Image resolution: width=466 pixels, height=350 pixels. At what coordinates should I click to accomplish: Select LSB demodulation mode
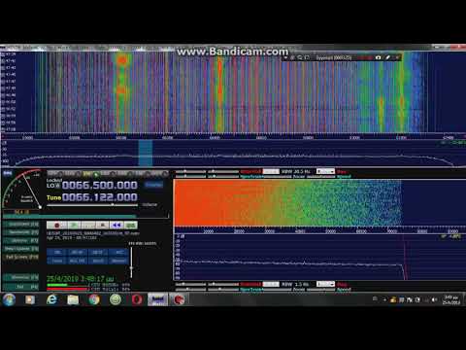pyautogui.click(x=109, y=173)
